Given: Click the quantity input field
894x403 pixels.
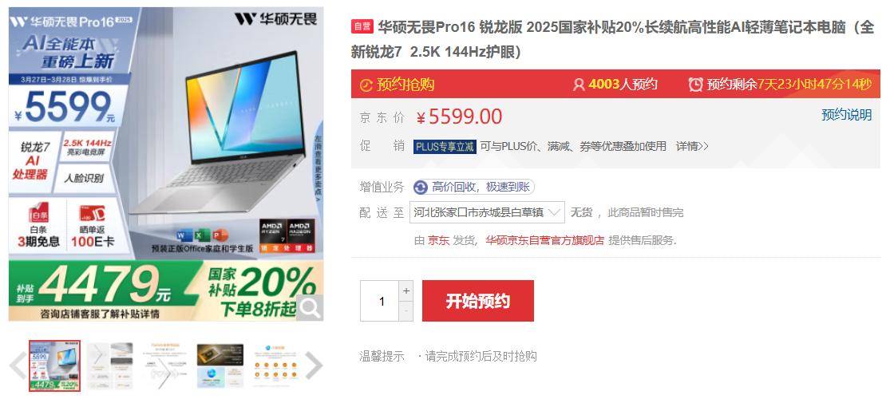Looking at the screenshot, I should 379,301.
